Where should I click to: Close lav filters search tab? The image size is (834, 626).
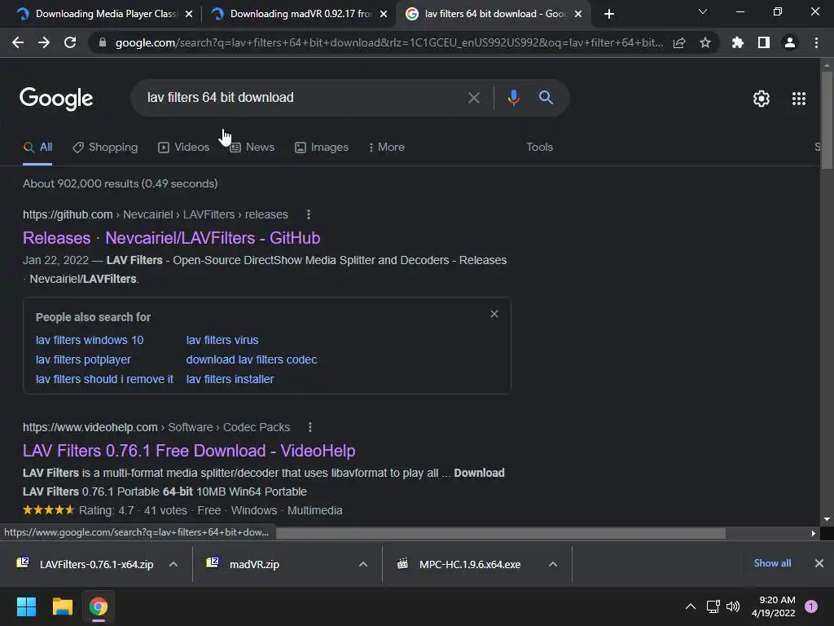point(578,14)
